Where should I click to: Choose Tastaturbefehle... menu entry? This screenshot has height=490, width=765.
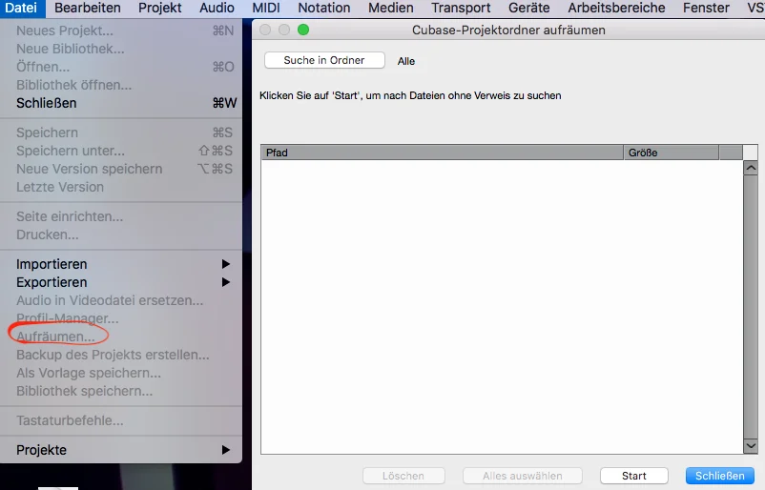point(121,420)
